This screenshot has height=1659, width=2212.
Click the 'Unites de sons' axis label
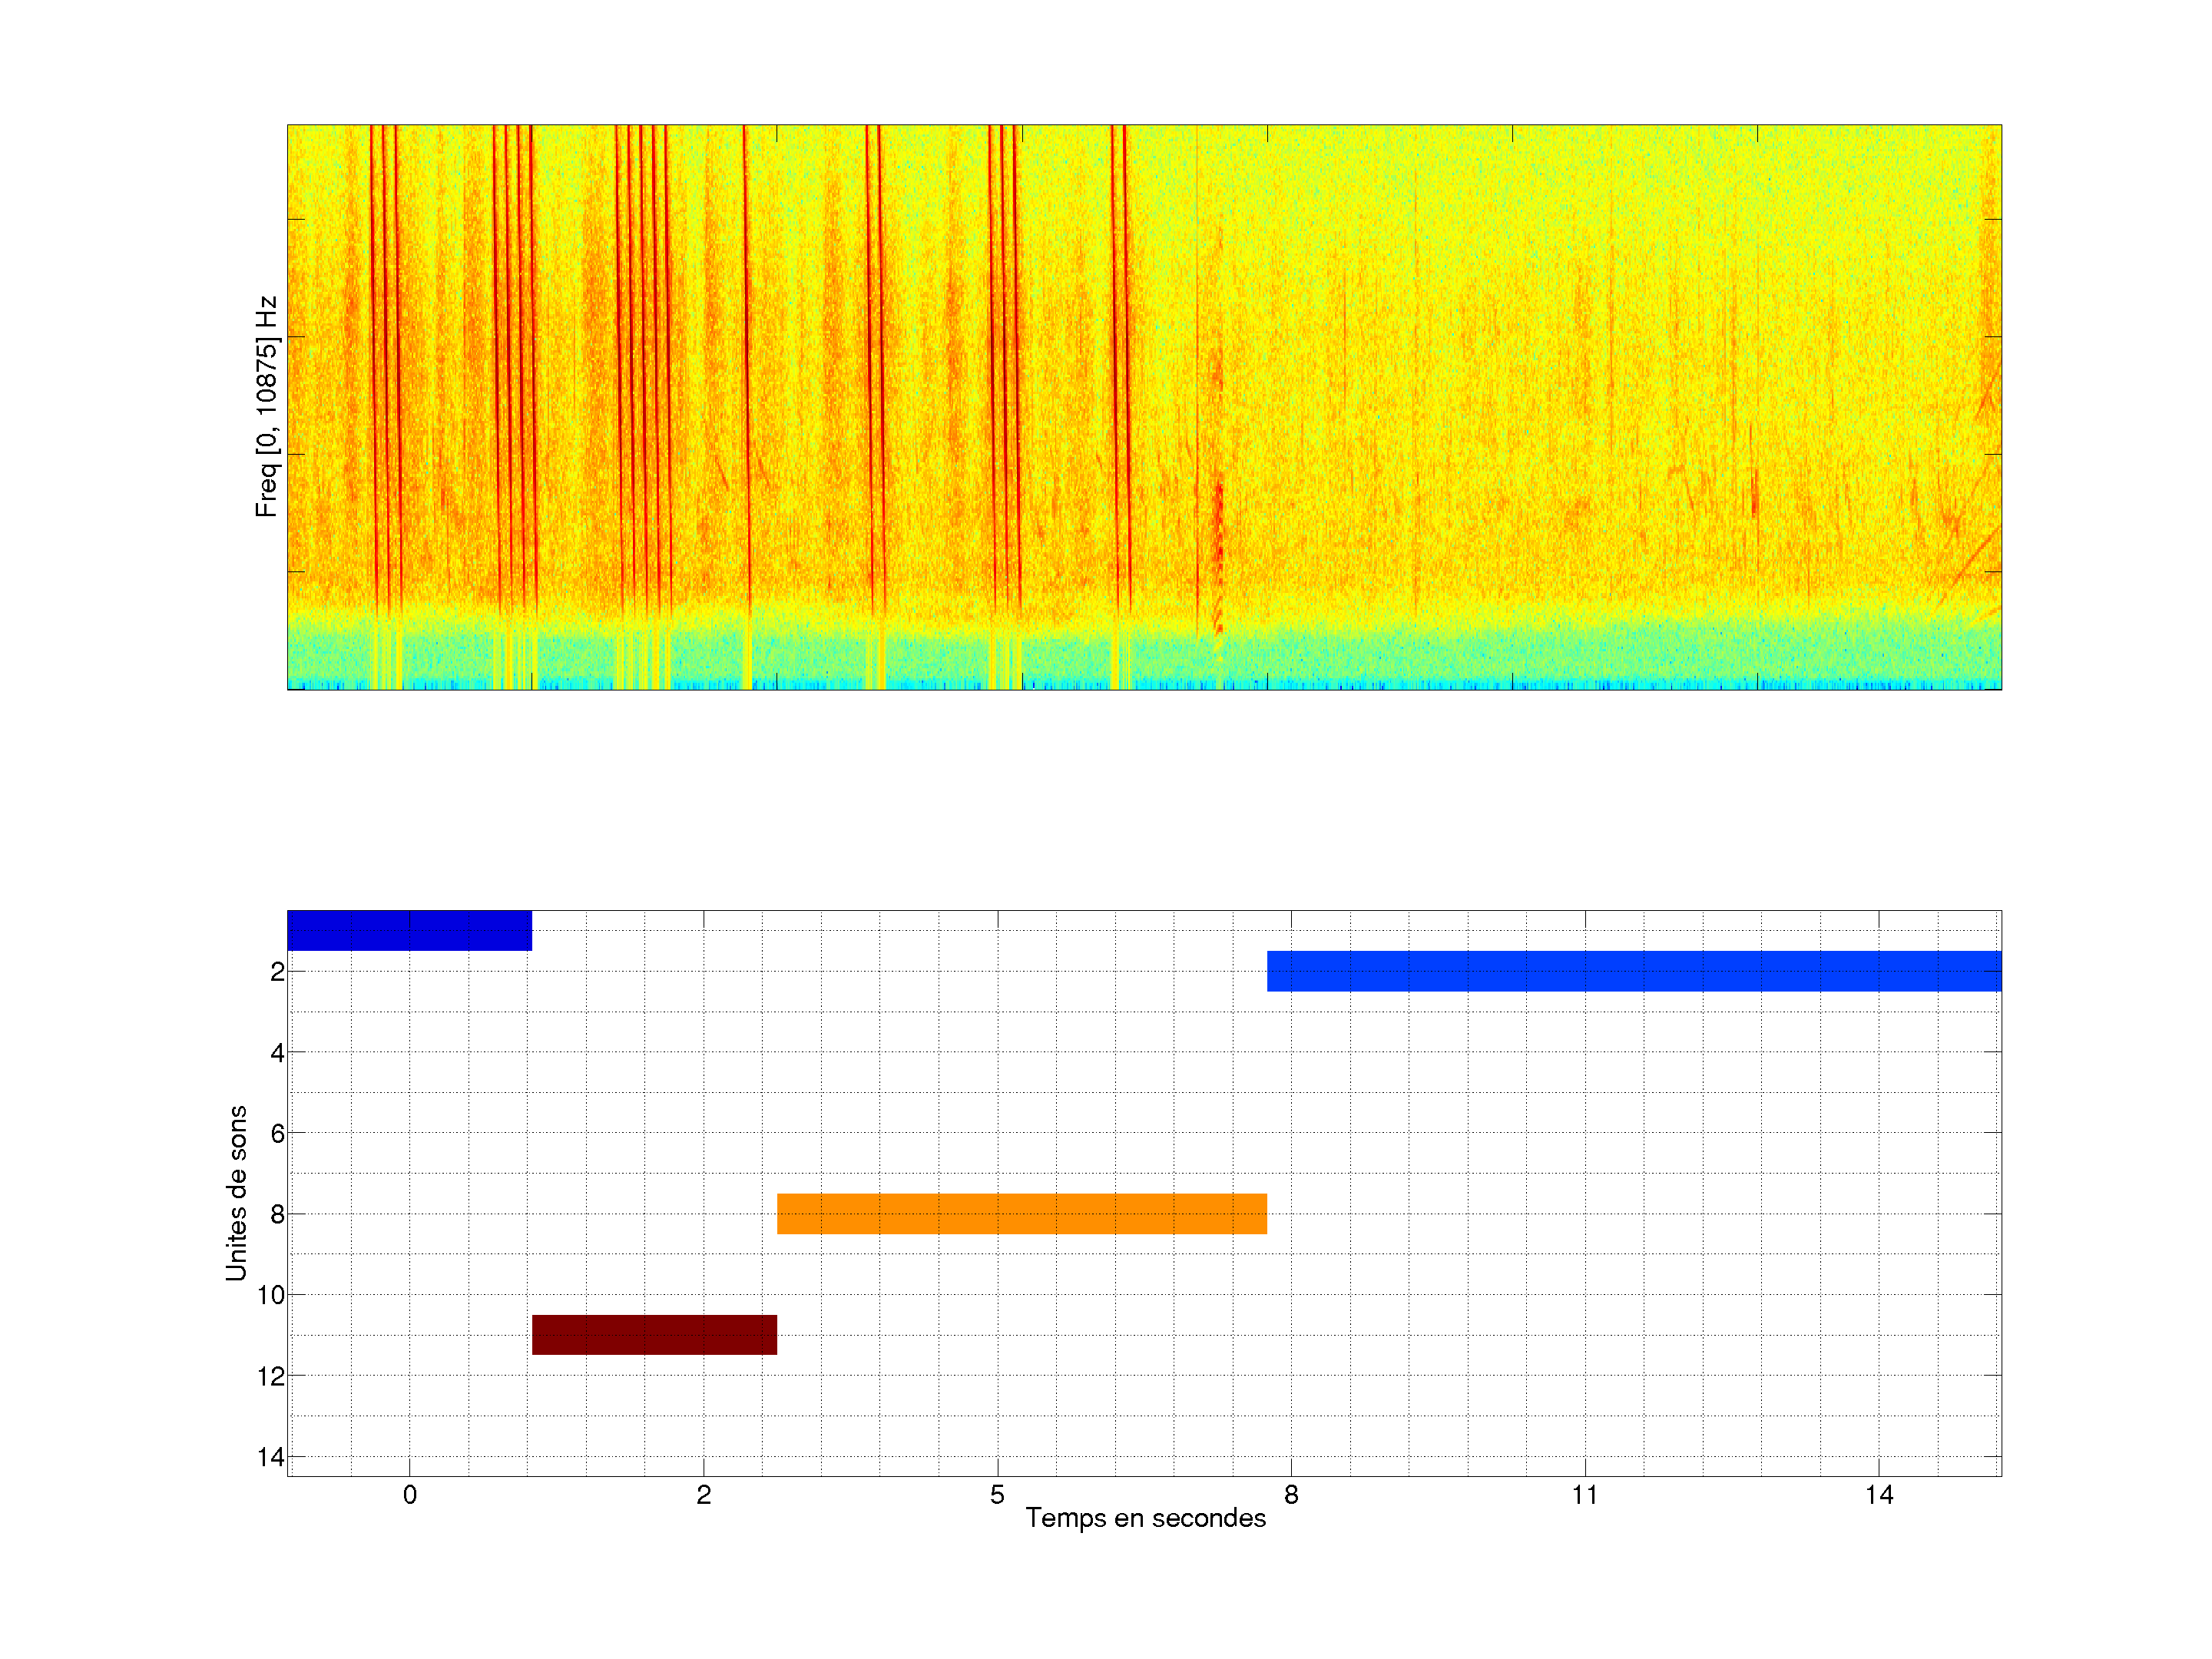click(237, 1192)
